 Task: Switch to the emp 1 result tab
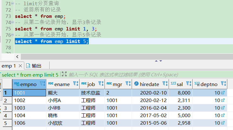click(9, 66)
